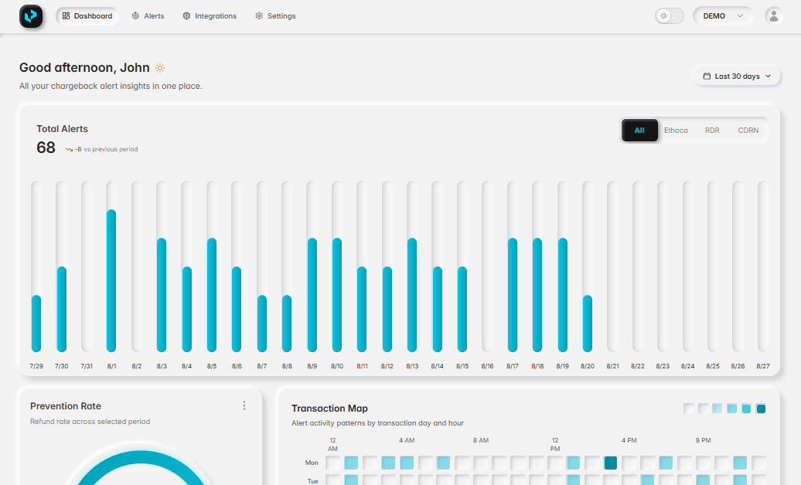The height and width of the screenshot is (485, 801).
Task: Open the Prevention Rate three-dot menu
Action: [x=244, y=405]
